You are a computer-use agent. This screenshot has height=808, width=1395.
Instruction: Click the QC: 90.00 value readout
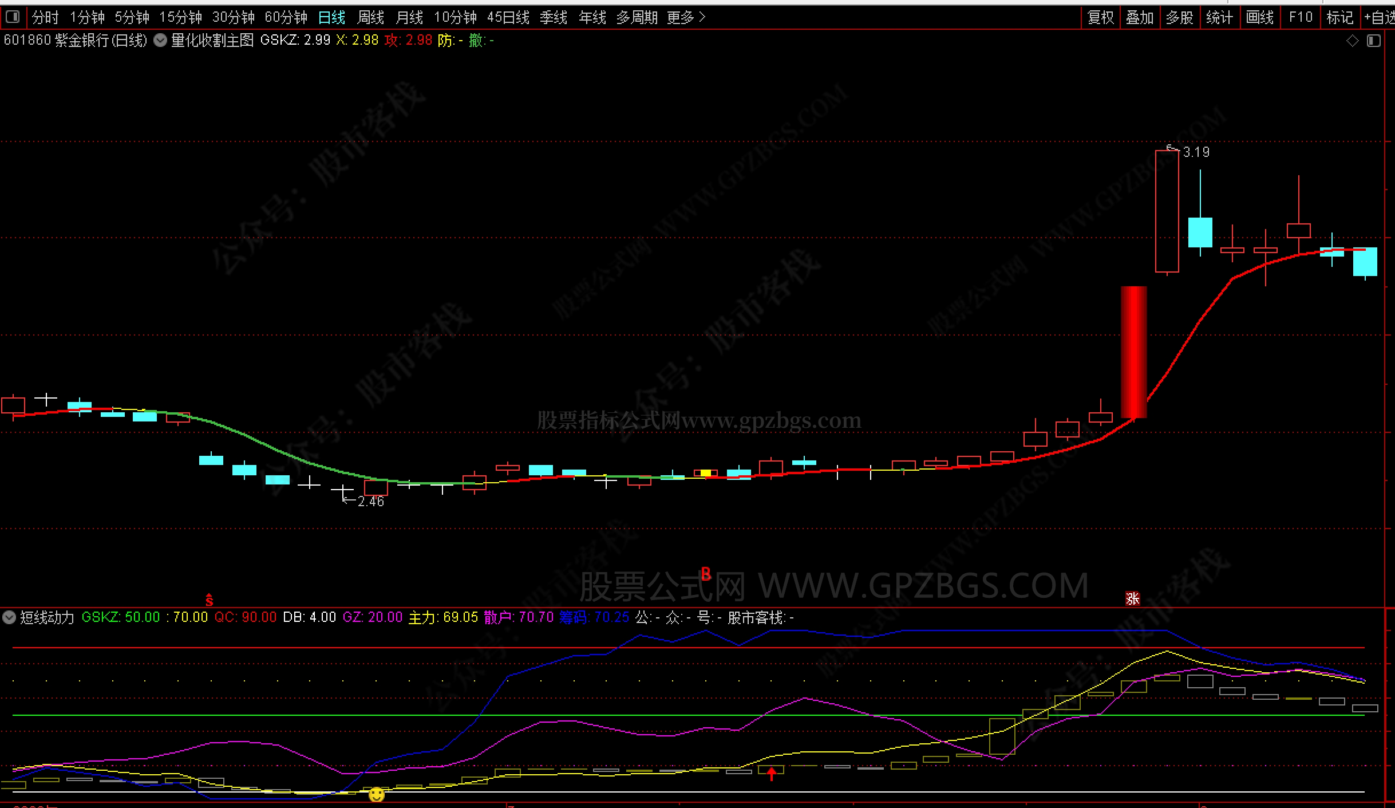pos(246,617)
